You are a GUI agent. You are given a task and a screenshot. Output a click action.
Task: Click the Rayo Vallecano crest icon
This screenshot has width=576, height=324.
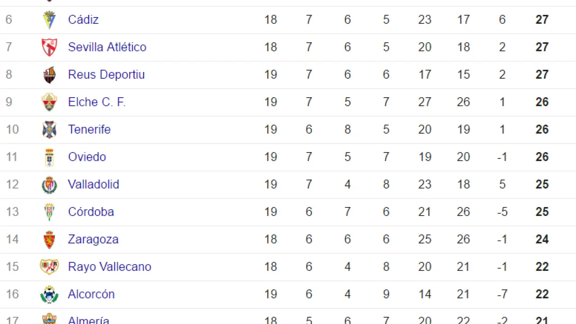coord(49,267)
